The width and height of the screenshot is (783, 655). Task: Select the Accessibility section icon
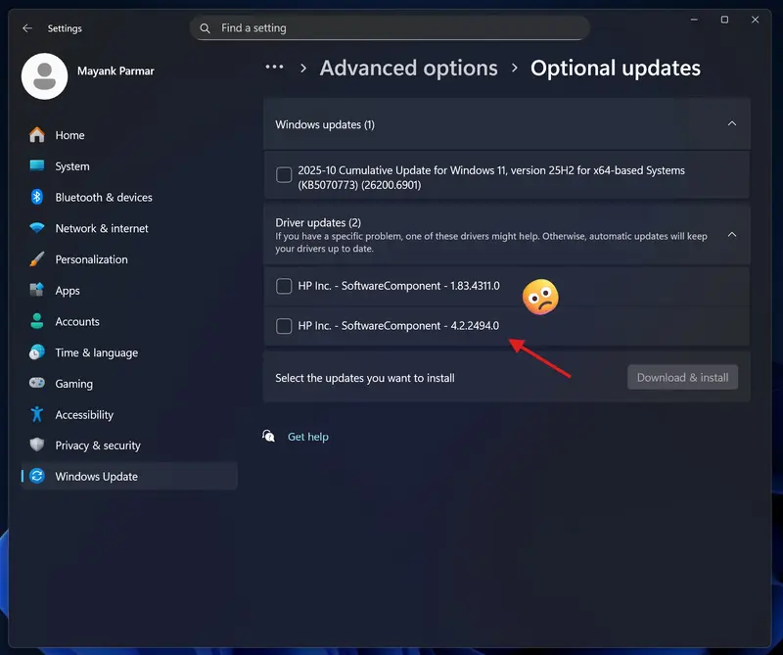click(x=39, y=414)
